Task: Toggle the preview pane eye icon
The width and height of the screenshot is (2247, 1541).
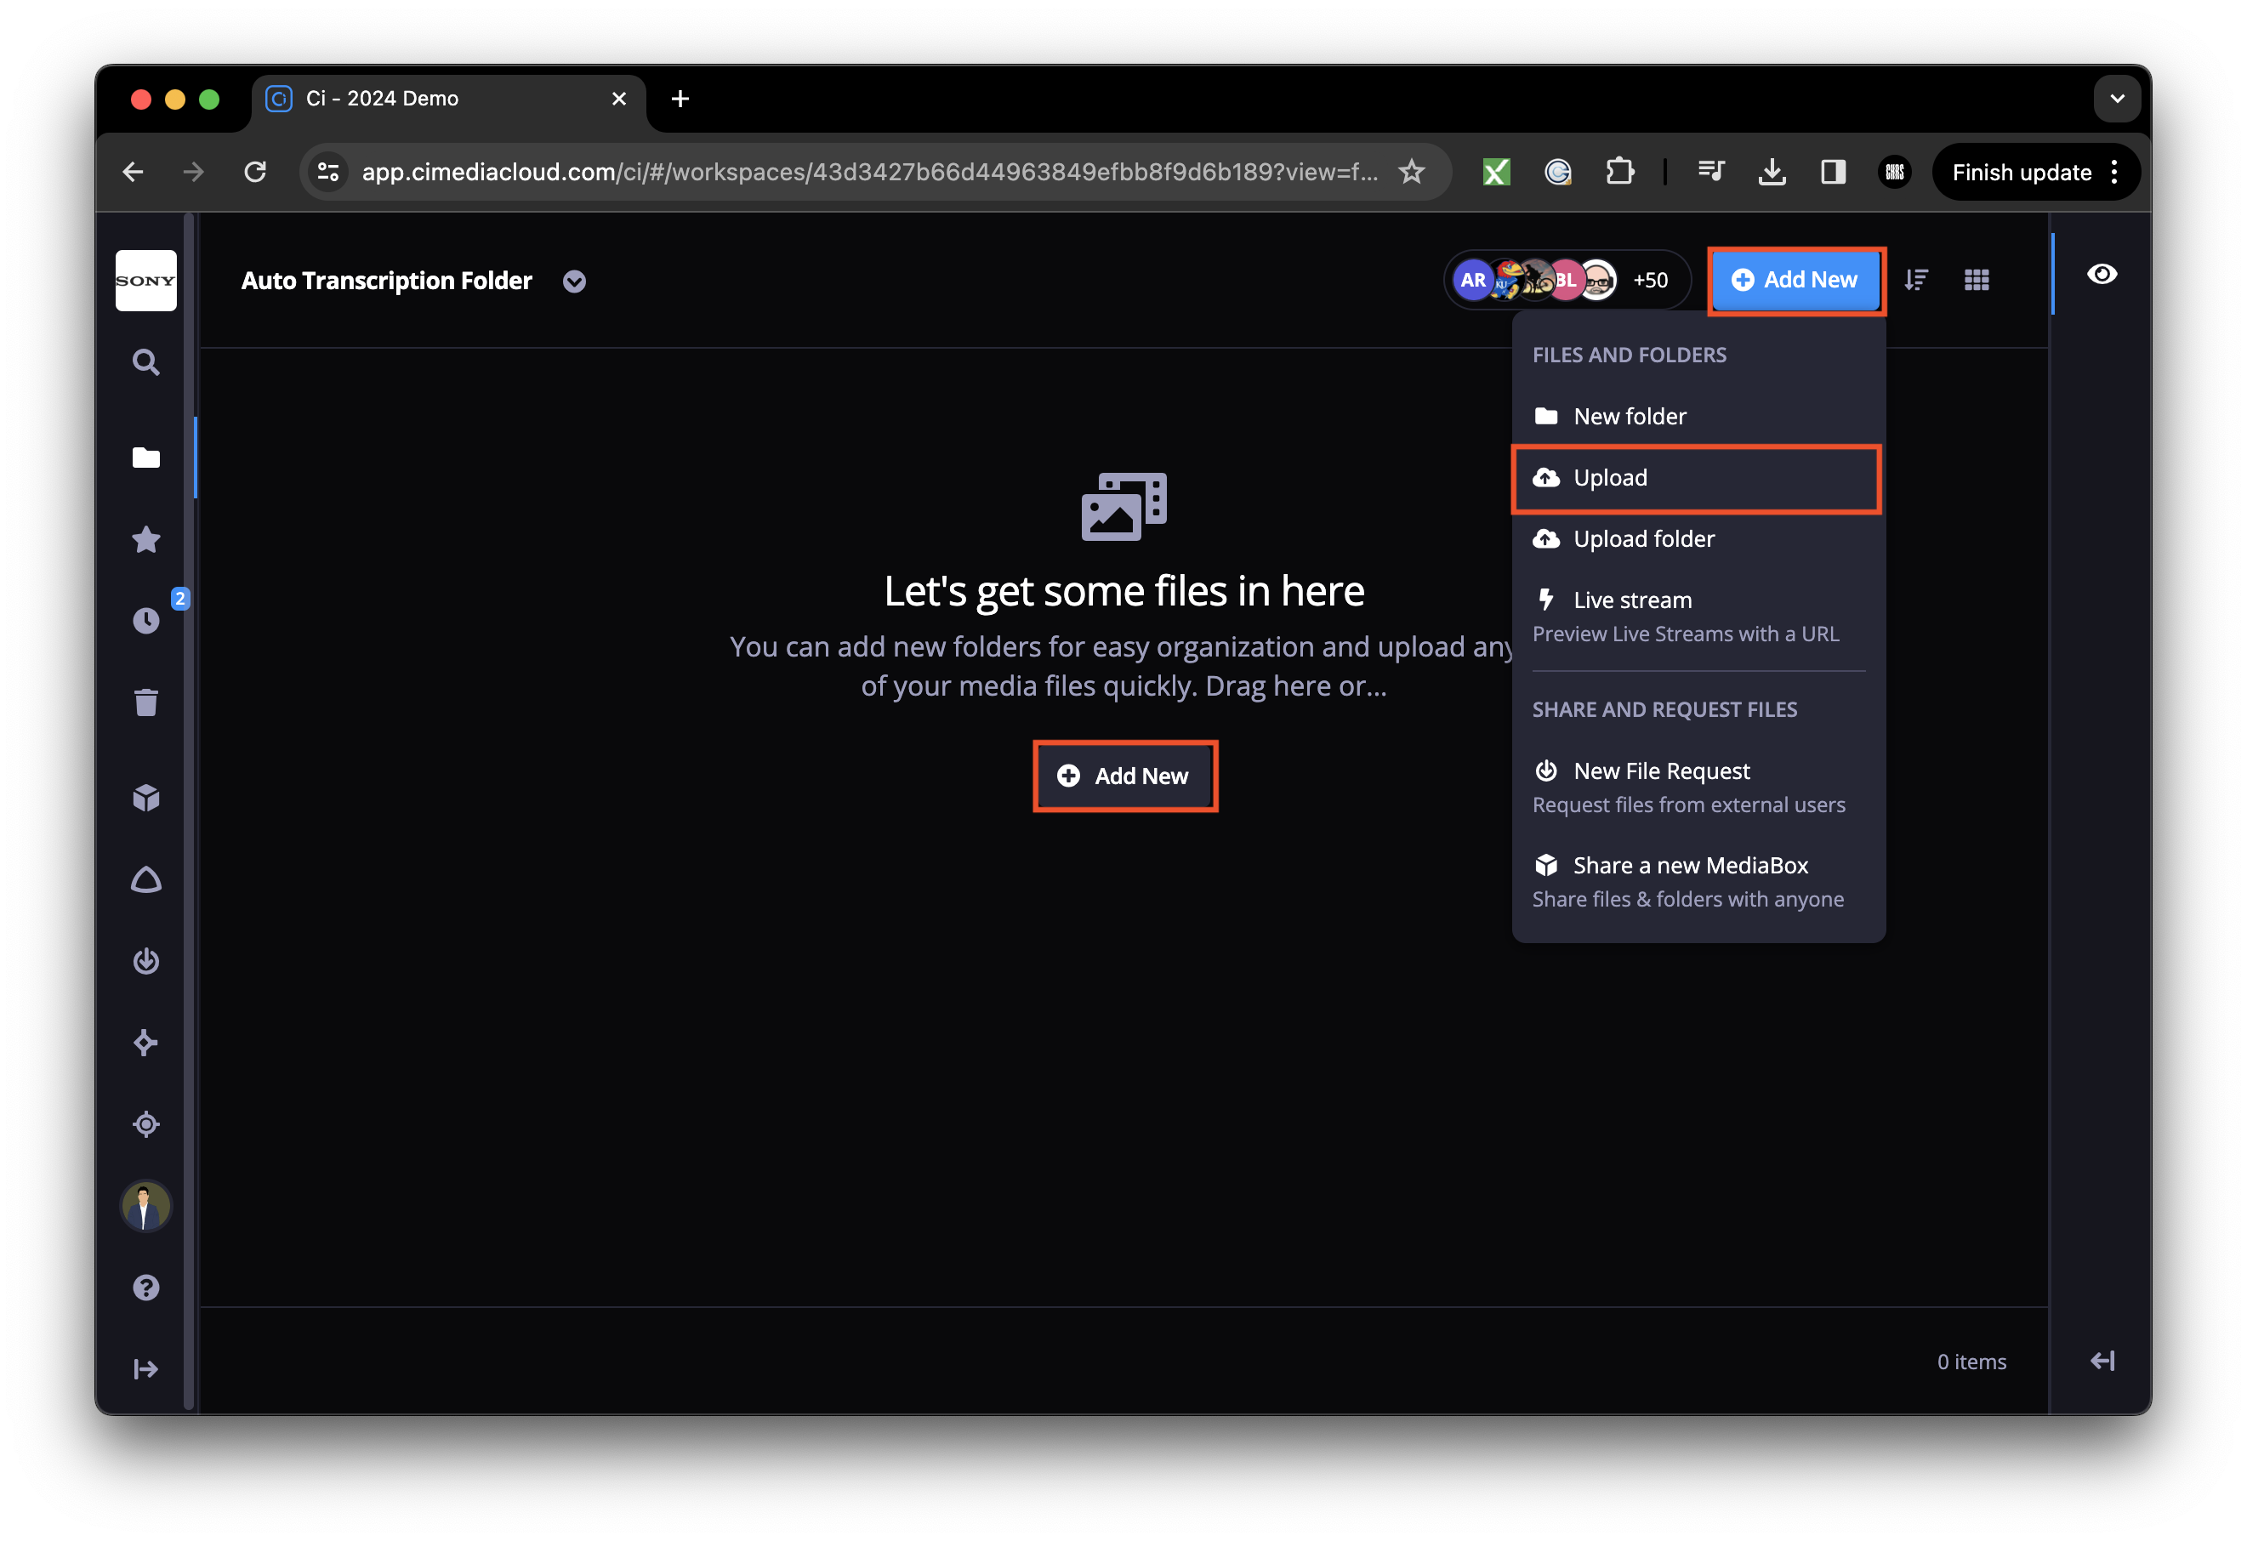Action: pos(2102,274)
